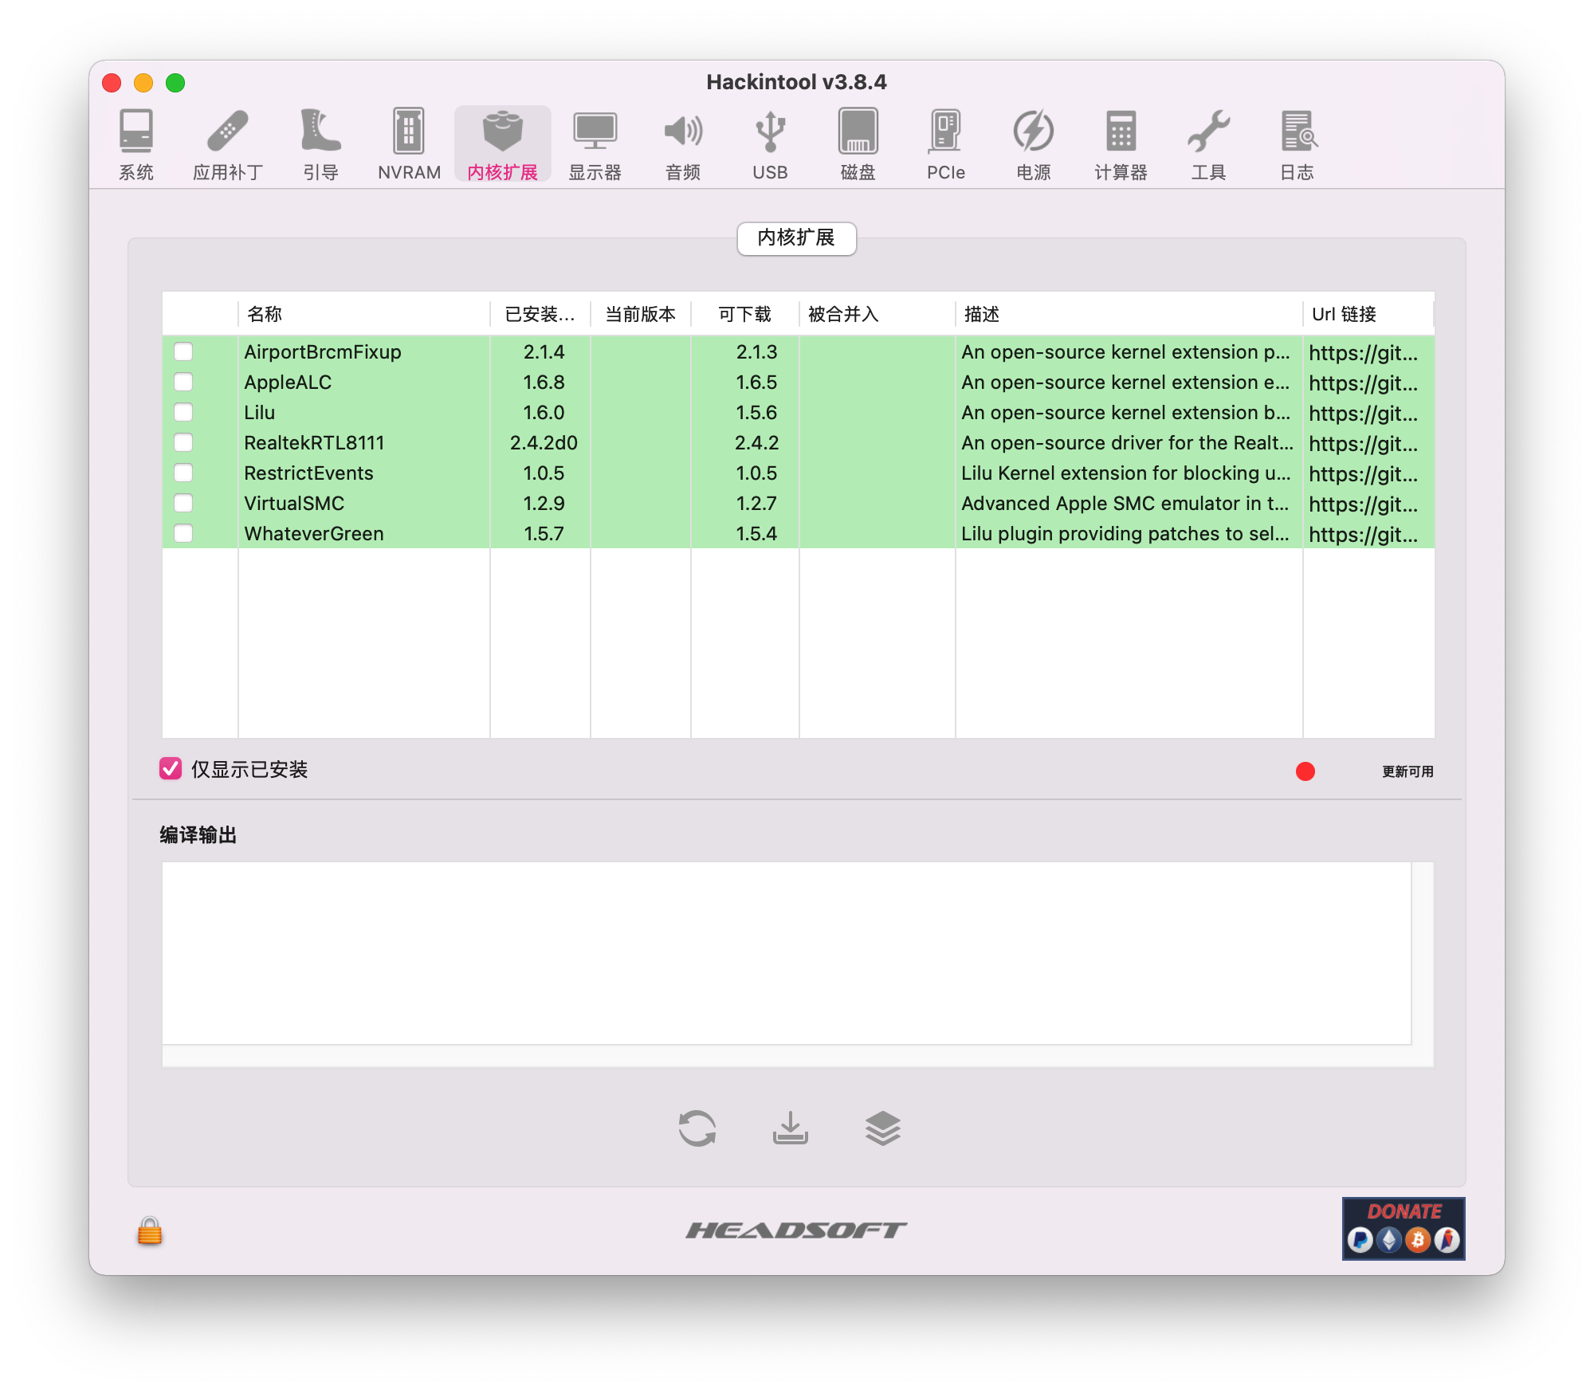The height and width of the screenshot is (1393, 1594).
Task: Check the RealtekRTL8111 row checkbox
Action: [183, 442]
